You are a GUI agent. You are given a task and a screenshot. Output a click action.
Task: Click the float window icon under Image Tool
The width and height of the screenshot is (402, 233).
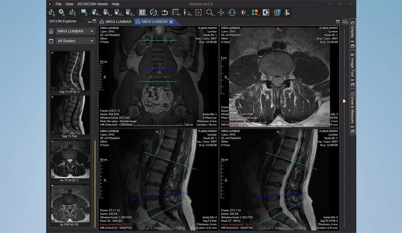352,85
